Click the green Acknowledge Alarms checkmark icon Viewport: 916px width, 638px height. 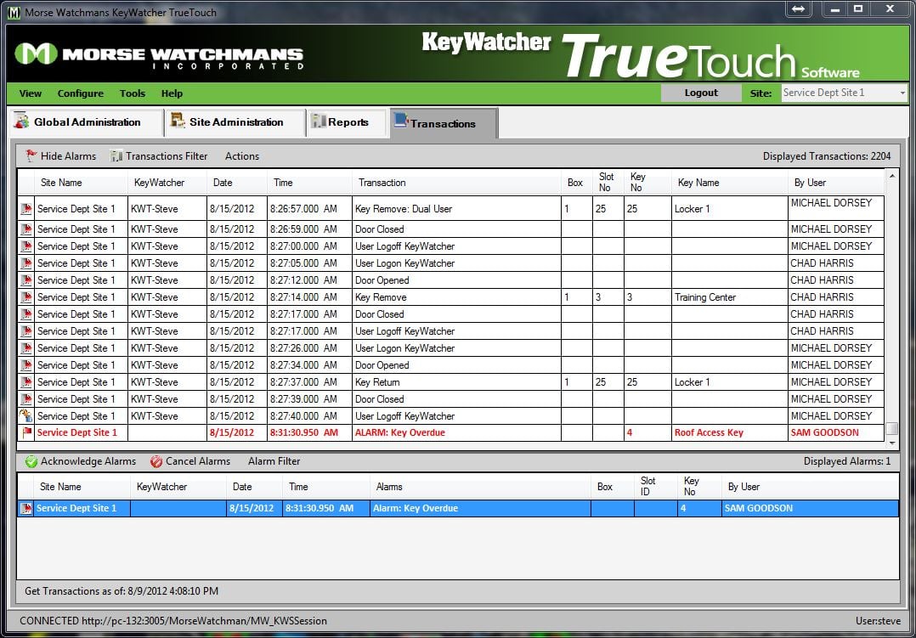(31, 461)
